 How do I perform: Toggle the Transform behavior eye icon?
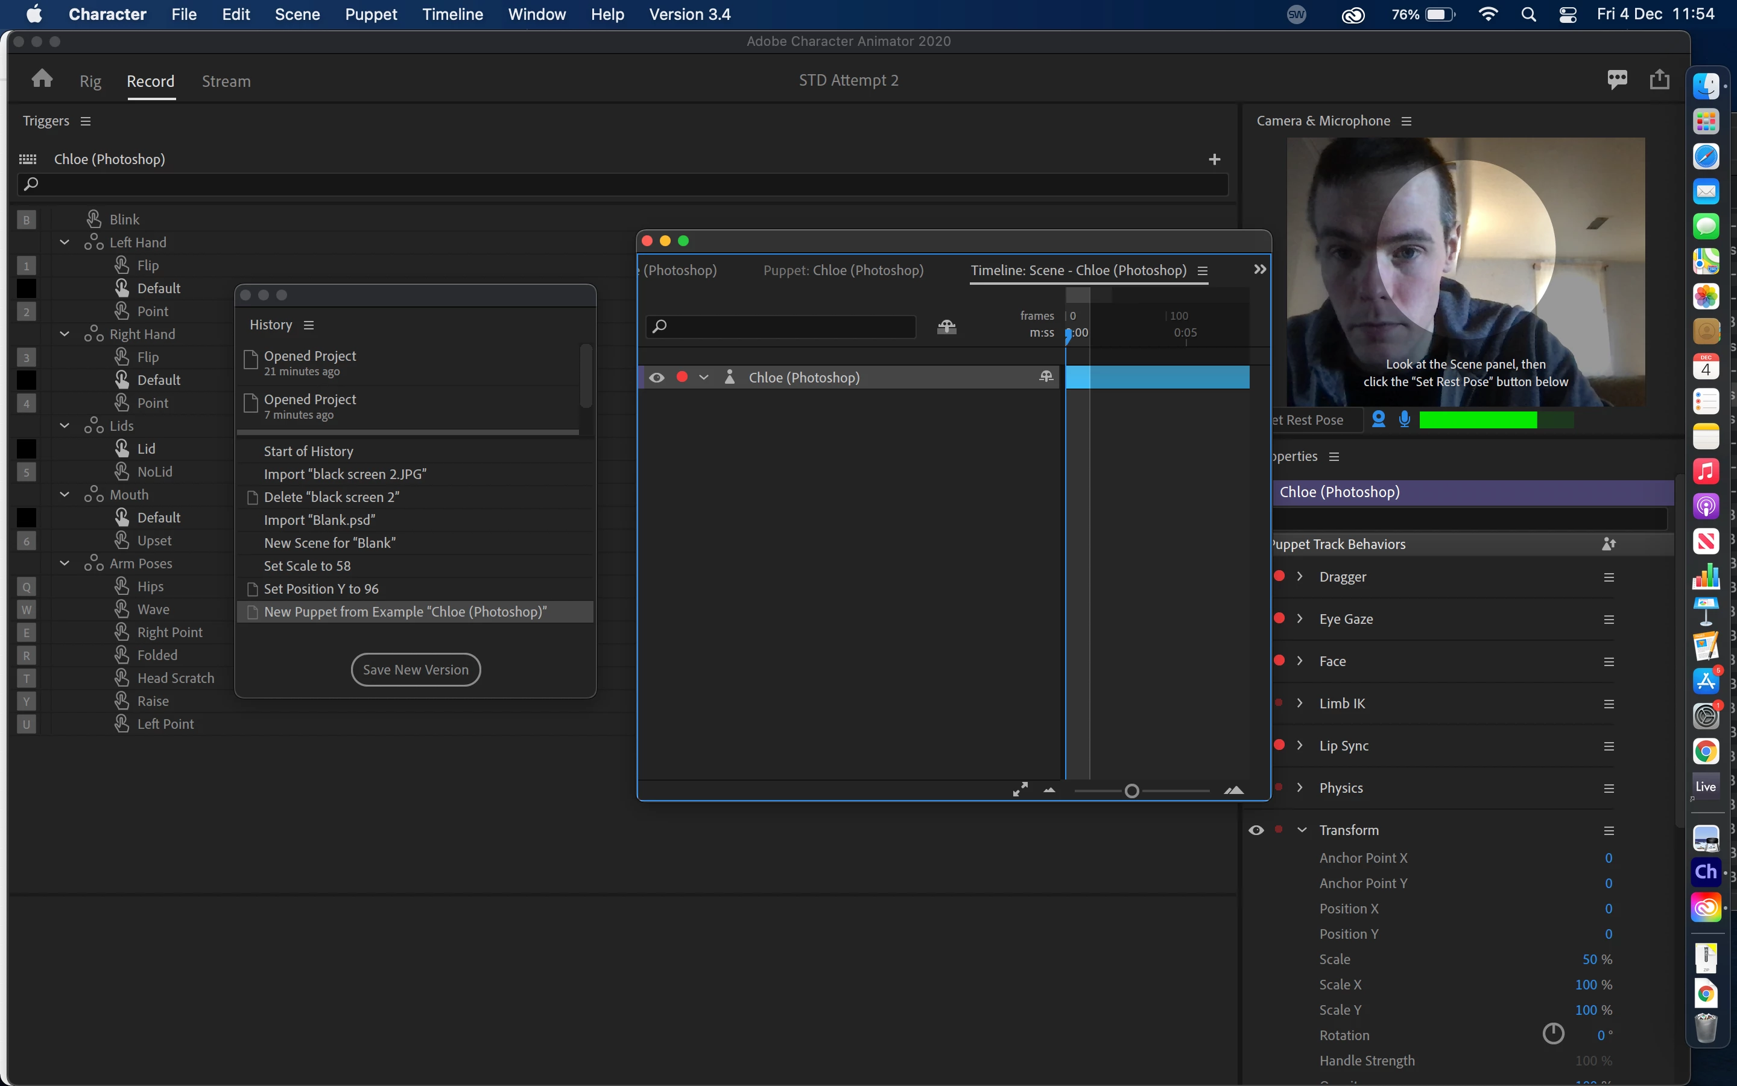pyautogui.click(x=1256, y=830)
